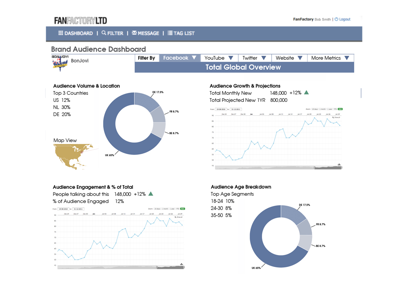Screen dimensions: 403x302
Task: Expand the More Metrics dropdown arrow
Action: point(347,58)
